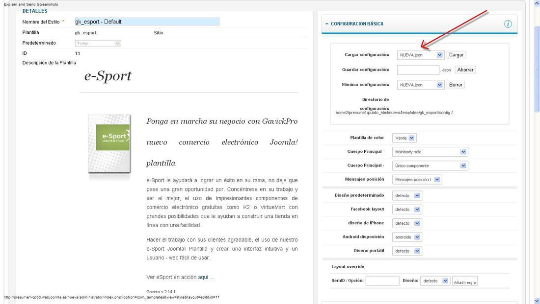Open the Mainbody sólo dropdown
Image resolution: width=540 pixels, height=304 pixels.
coord(430,152)
